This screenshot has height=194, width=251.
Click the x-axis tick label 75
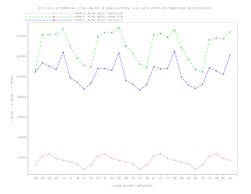tap(209, 178)
